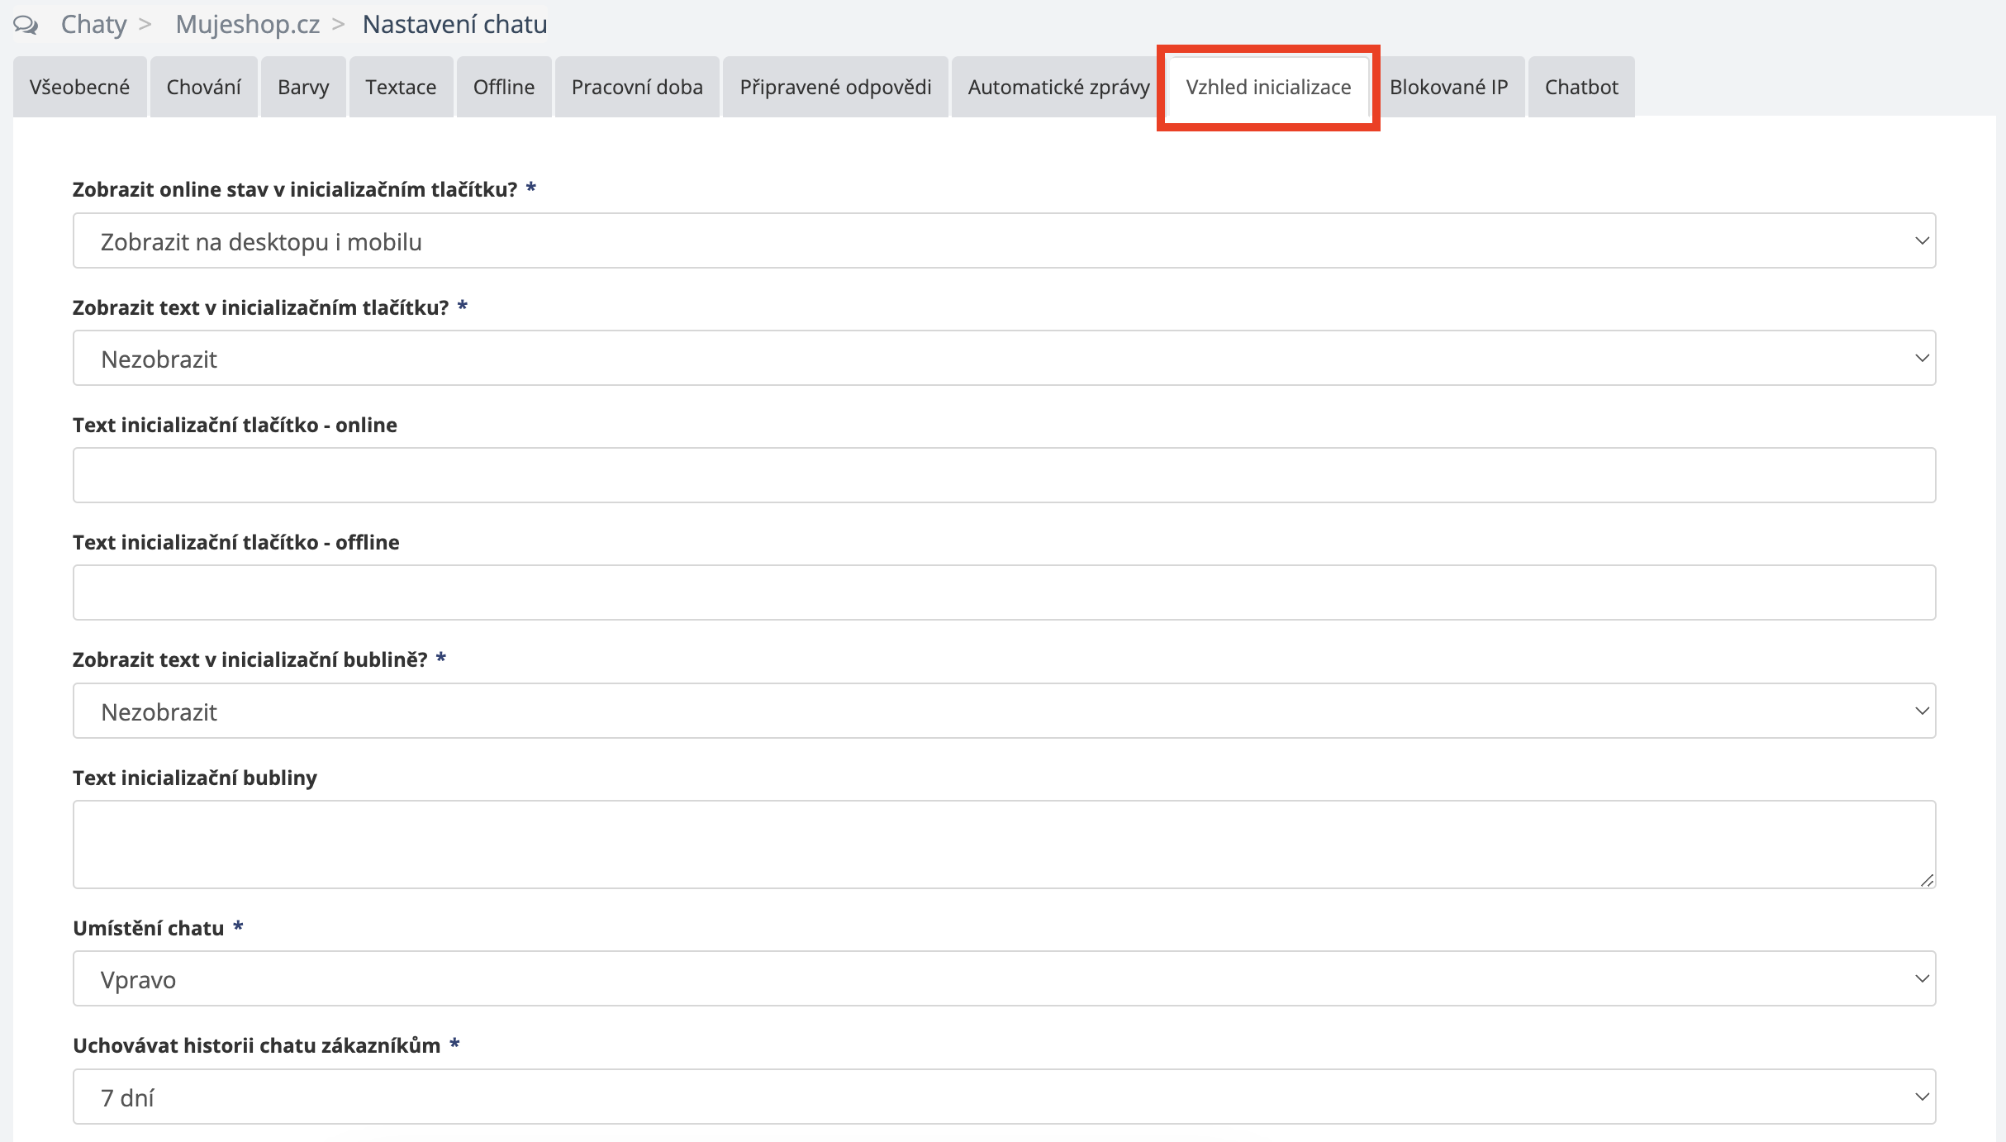Expand the chat history retention dropdown

(x=1004, y=1097)
